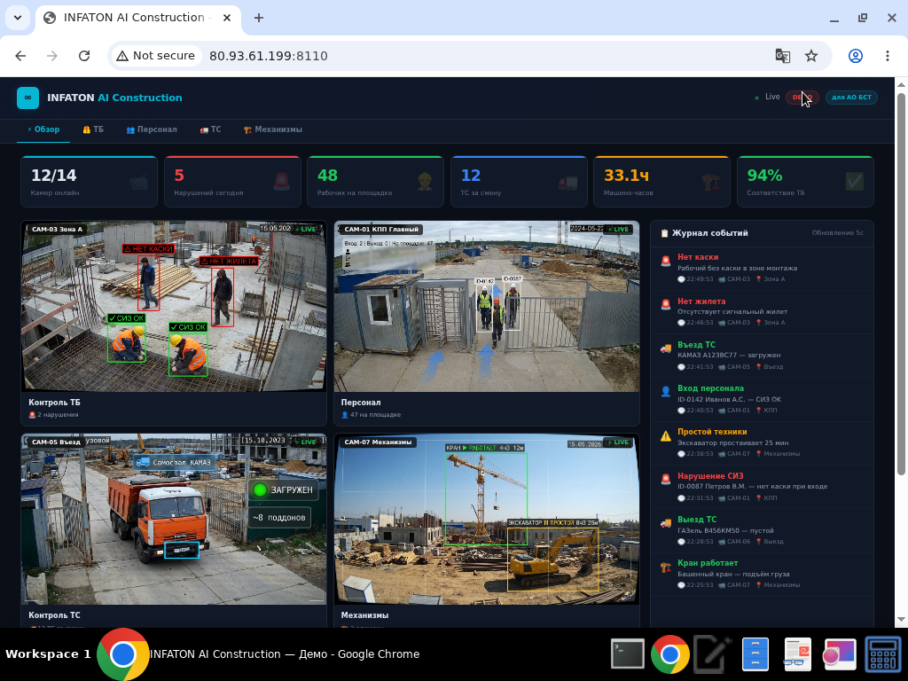This screenshot has height=681, width=908.
Task: Open the text editor taskbar icon
Action: pyautogui.click(x=712, y=654)
